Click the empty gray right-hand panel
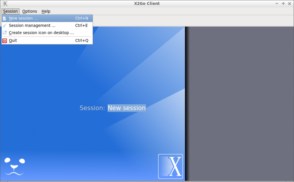 pyautogui.click(x=240, y=103)
